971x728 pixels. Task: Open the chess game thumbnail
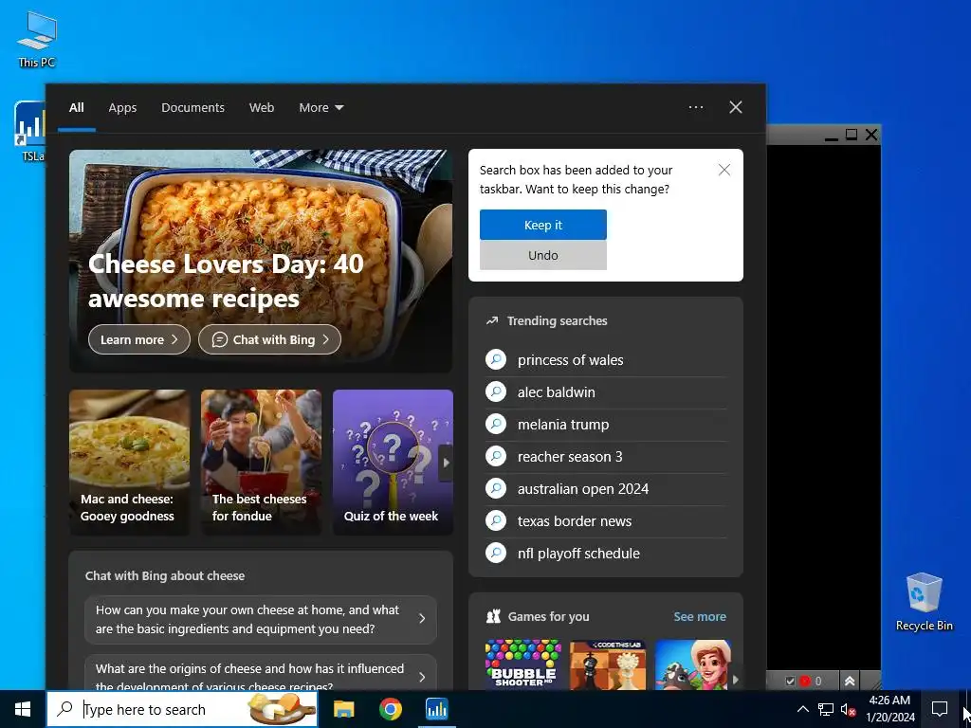coord(608,664)
